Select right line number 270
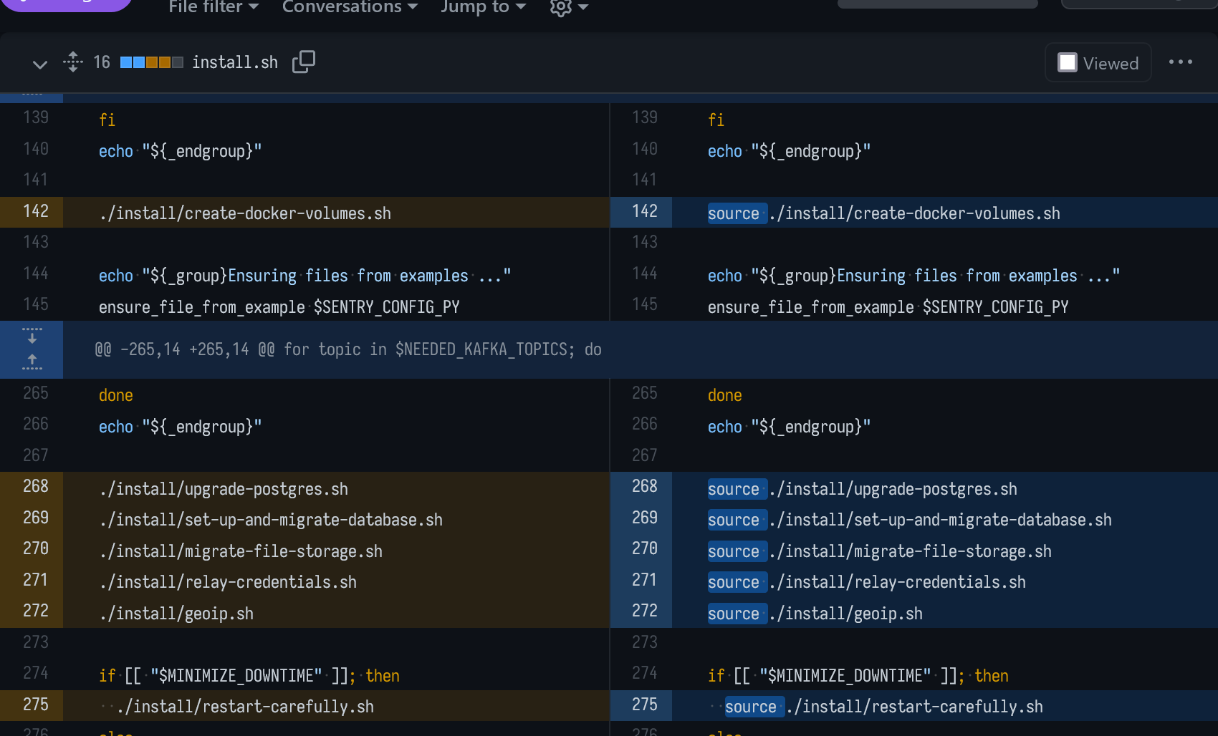 point(644,548)
